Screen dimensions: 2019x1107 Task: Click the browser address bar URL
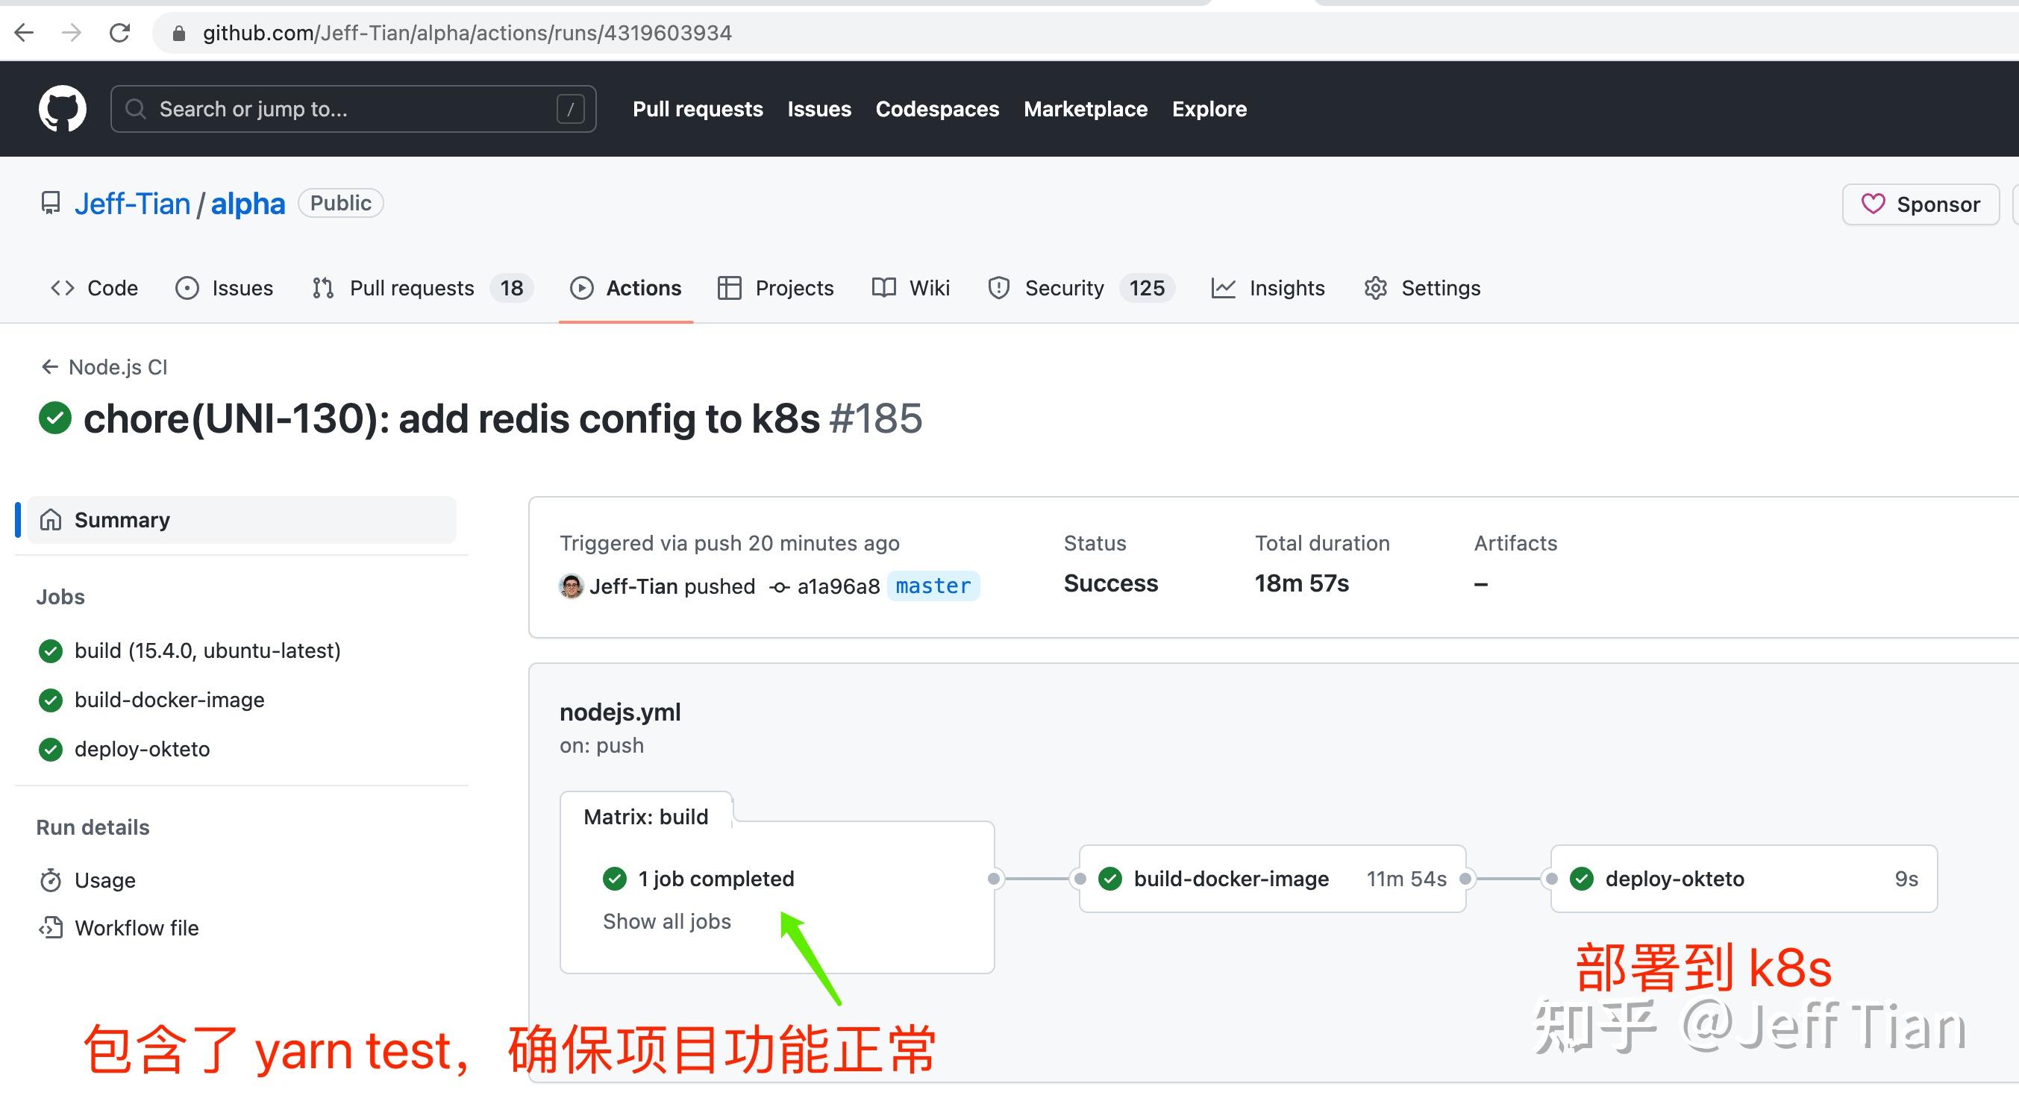(467, 33)
